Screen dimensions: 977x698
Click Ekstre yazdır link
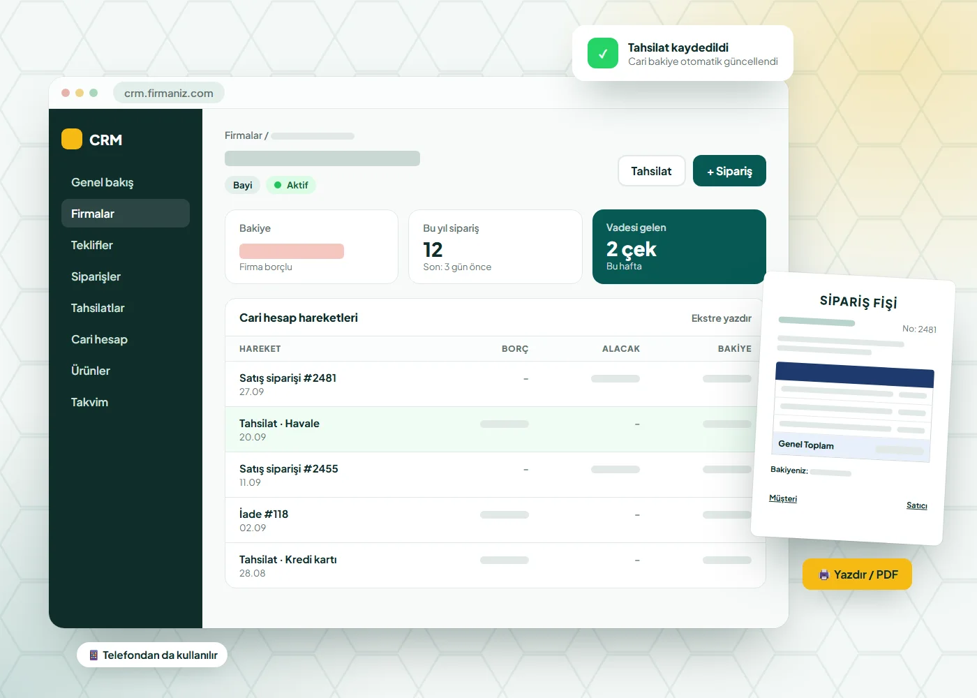coord(721,318)
